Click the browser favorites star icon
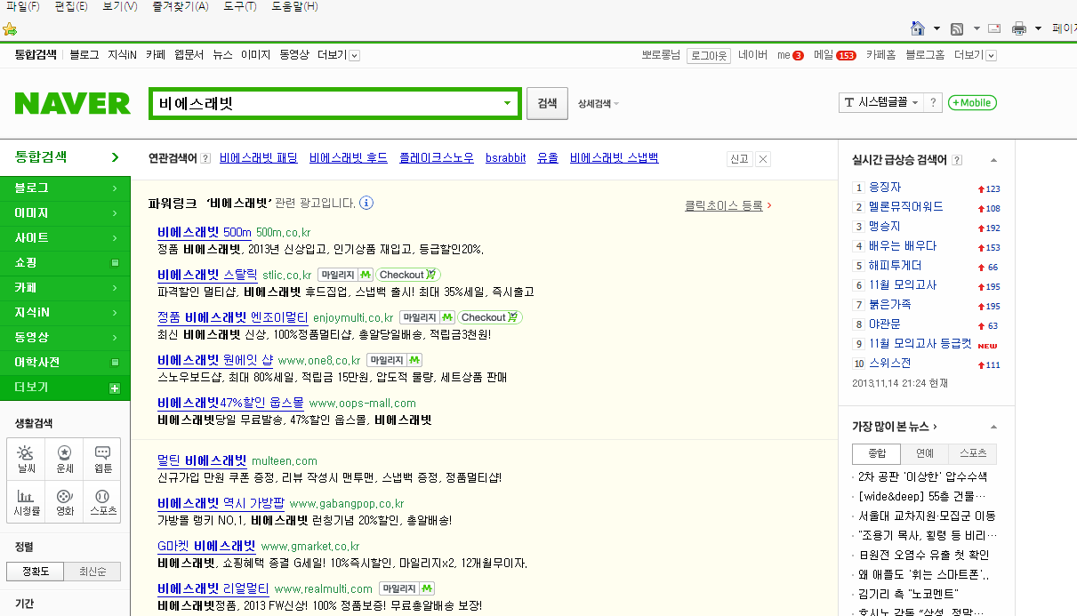This screenshot has height=616, width=1077. [10, 28]
